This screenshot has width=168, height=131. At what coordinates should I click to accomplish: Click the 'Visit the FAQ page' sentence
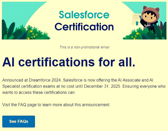click(56, 105)
